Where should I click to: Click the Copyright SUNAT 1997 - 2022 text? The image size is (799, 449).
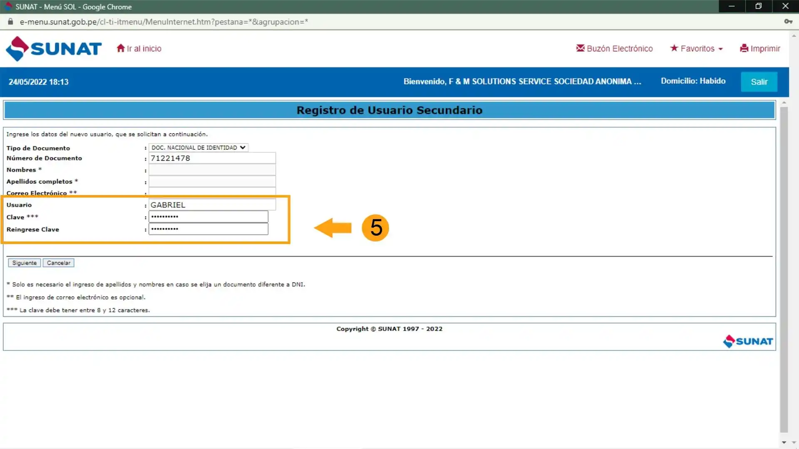click(x=390, y=329)
